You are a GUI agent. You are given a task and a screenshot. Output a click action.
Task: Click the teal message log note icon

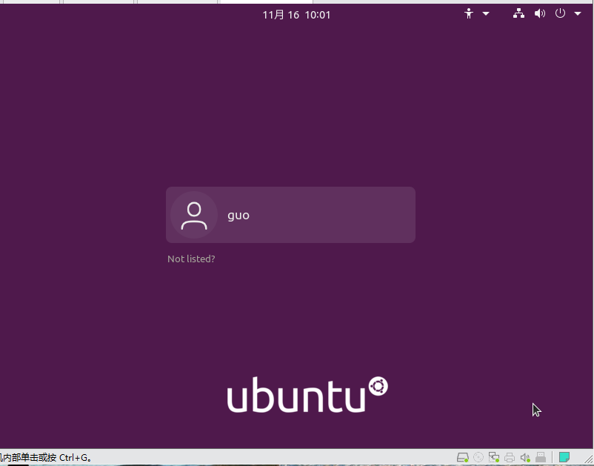coord(564,457)
